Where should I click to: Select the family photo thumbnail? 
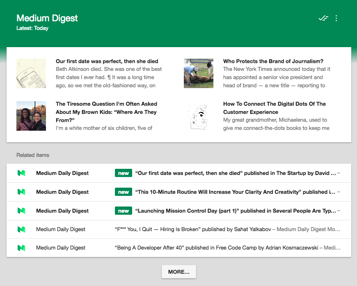[x=31, y=116]
